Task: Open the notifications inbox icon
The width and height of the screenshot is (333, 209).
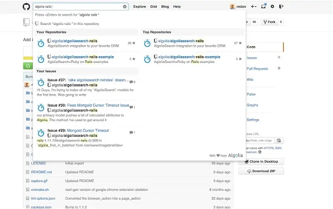Action: (263, 6)
